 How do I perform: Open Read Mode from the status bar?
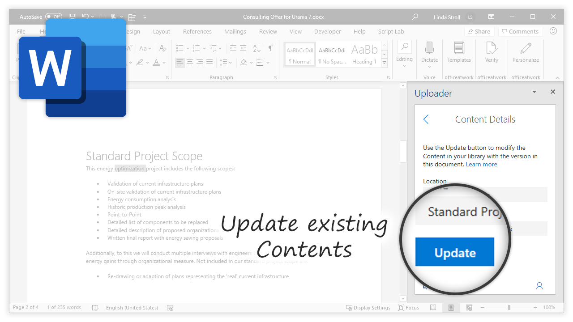(x=433, y=307)
